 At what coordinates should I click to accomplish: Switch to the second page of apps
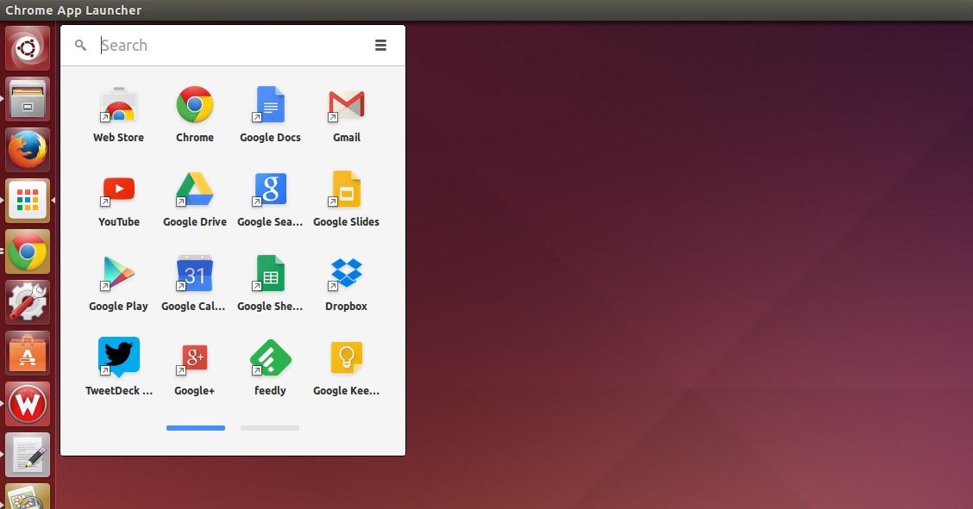coord(269,427)
